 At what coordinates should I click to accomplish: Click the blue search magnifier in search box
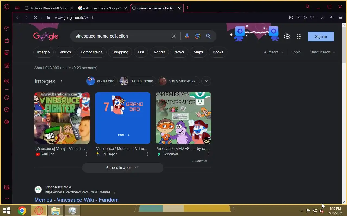208,36
